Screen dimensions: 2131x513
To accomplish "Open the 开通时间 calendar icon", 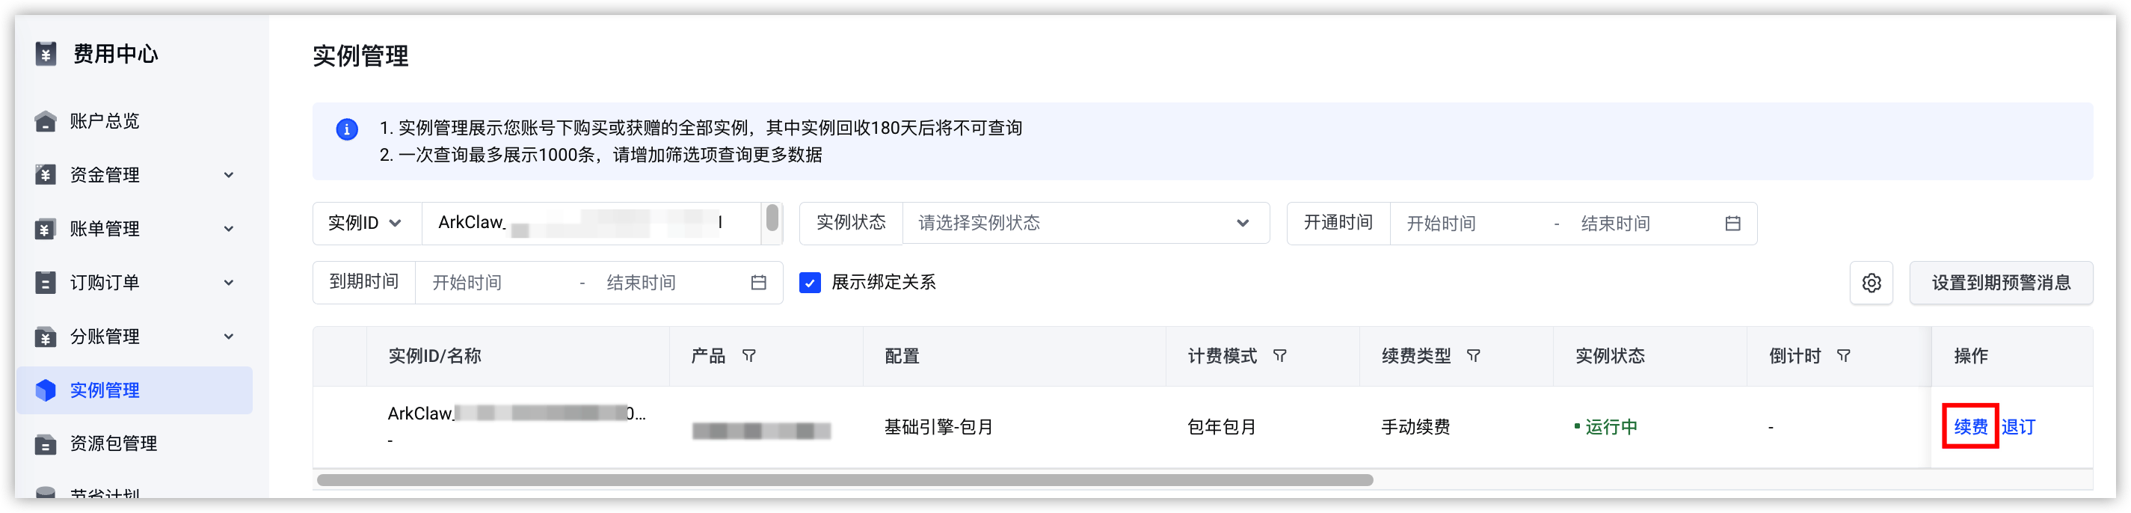I will tap(1732, 224).
